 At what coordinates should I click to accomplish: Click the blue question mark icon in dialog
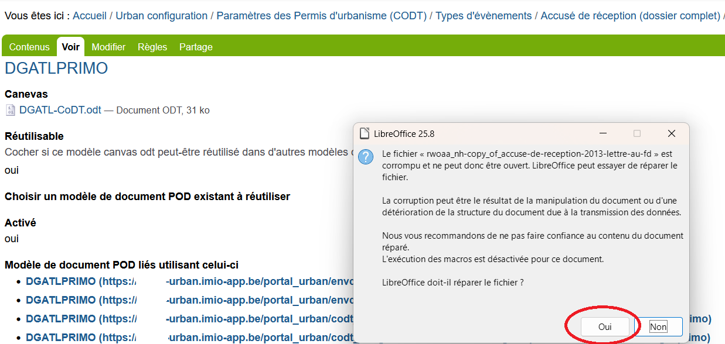click(366, 157)
